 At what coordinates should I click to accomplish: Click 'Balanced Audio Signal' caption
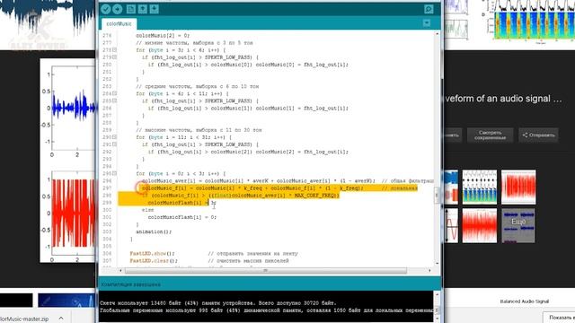pos(525,301)
